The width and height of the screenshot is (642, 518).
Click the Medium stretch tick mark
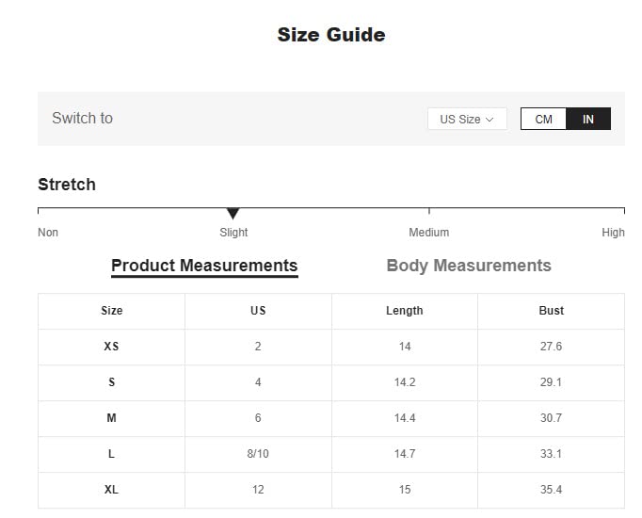click(x=429, y=211)
